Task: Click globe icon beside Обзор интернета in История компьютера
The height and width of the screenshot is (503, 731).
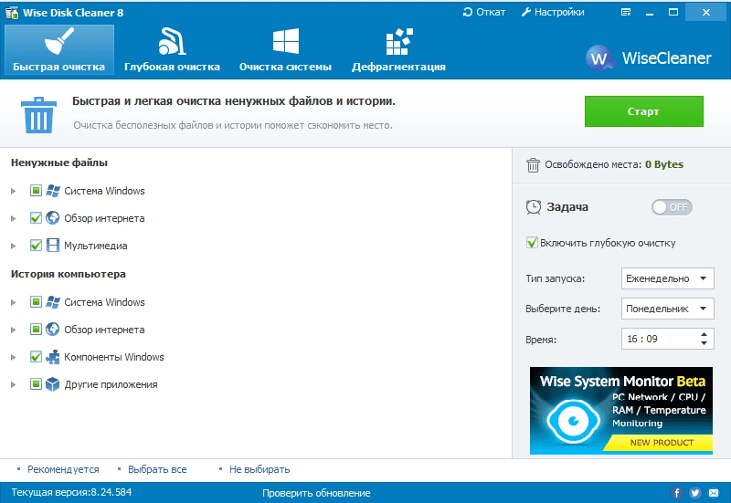Action: 53,330
